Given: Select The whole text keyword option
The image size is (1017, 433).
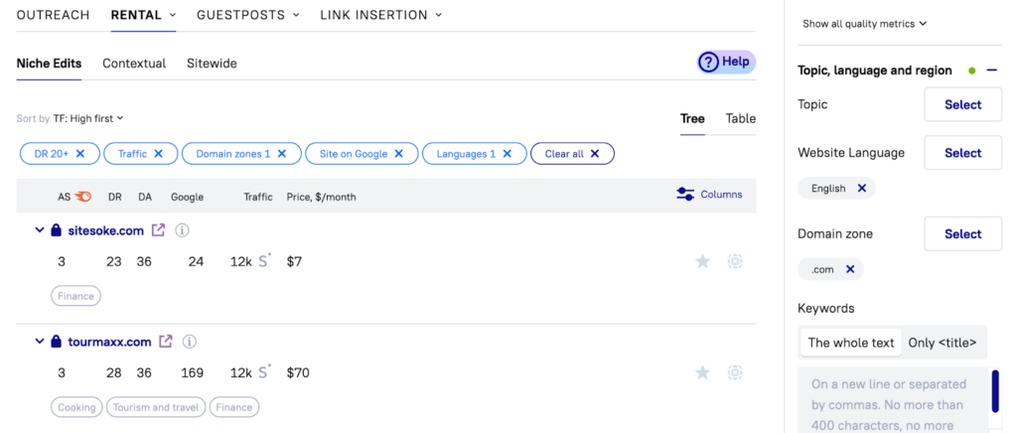Looking at the screenshot, I should (x=851, y=343).
